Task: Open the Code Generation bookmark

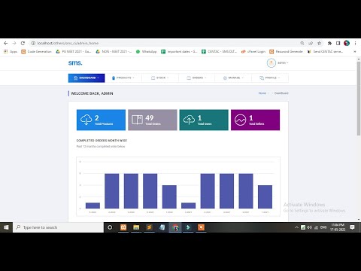Action: coord(36,51)
